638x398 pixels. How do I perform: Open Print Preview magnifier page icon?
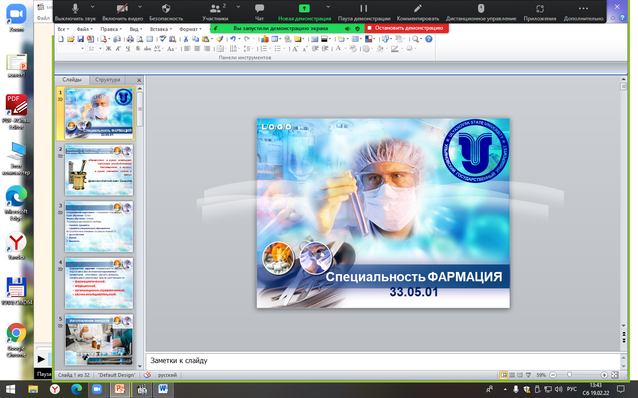140,39
